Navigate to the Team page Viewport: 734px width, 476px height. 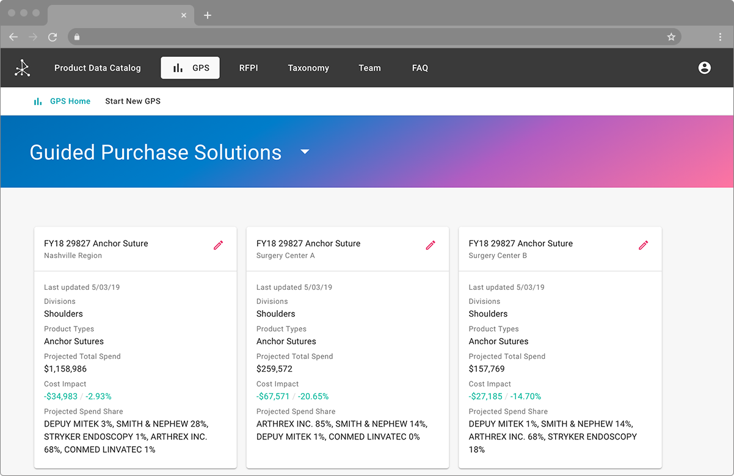click(369, 68)
